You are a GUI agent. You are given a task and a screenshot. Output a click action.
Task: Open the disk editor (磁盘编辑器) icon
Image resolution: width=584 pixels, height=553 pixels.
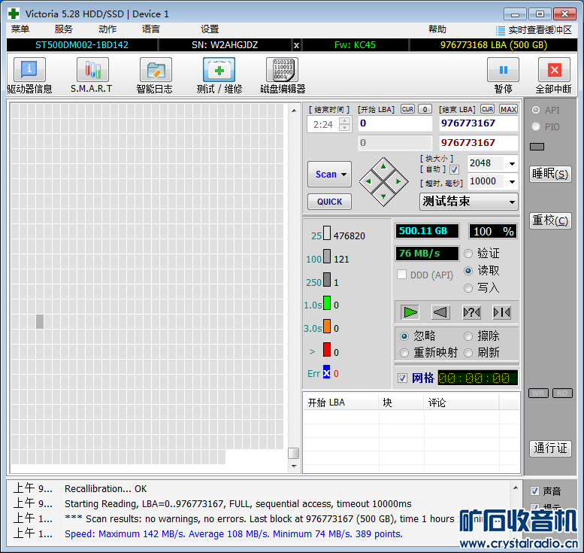point(282,71)
